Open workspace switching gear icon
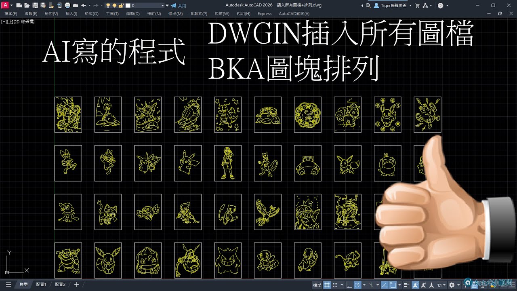Screen dimensions: 517x291 coord(452,285)
